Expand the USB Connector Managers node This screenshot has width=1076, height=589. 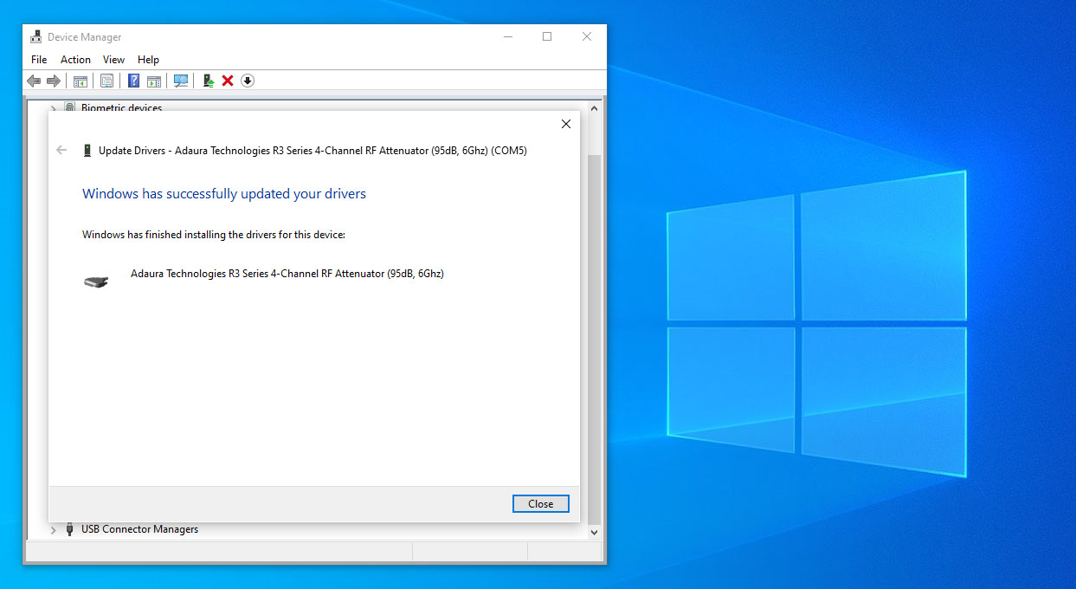(54, 530)
